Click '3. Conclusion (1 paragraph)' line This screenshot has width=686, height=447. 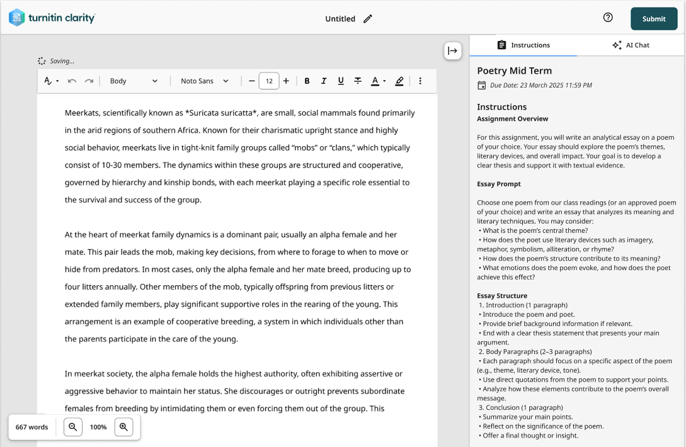pos(520,407)
